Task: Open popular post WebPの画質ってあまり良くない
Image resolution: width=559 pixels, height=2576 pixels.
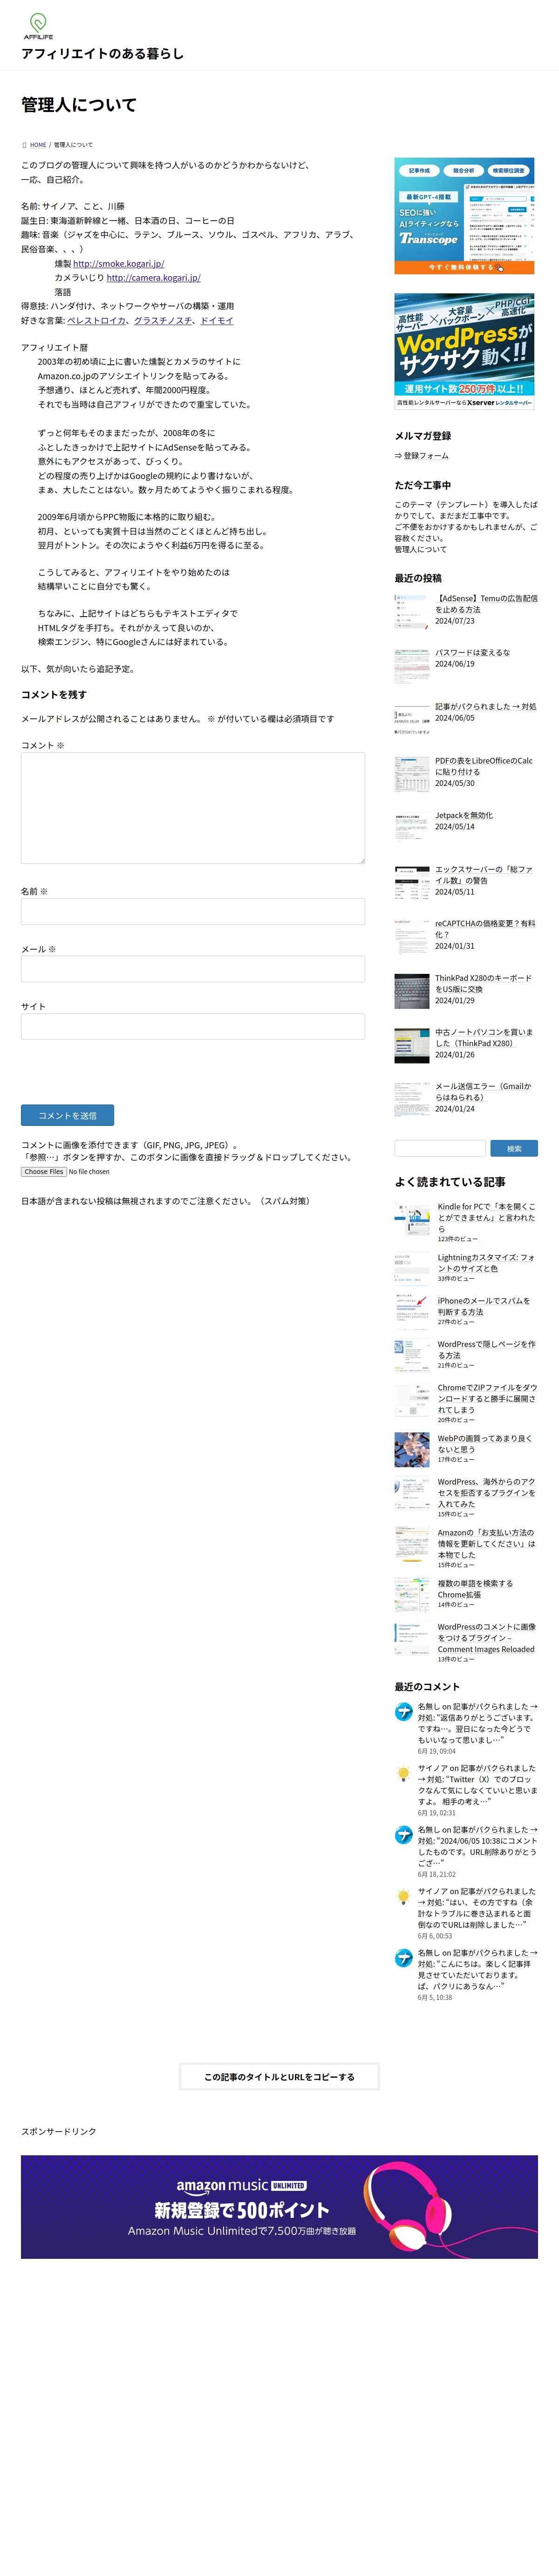Action: (x=484, y=1444)
